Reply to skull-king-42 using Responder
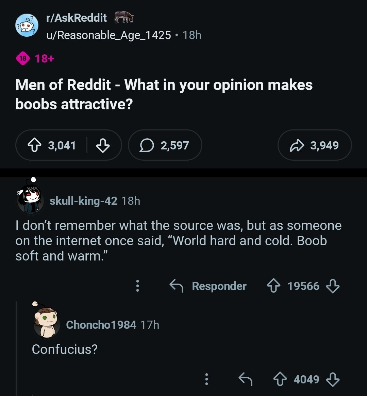 [x=208, y=286]
